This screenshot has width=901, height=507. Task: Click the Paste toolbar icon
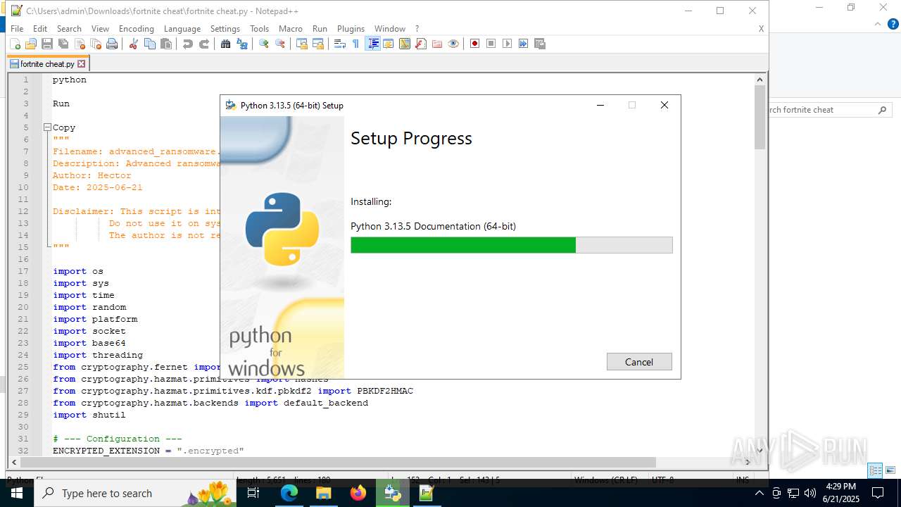[165, 44]
